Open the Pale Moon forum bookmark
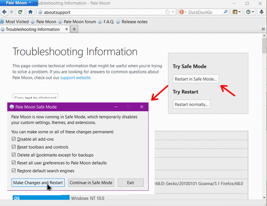The image size is (267, 206). pos(77,22)
